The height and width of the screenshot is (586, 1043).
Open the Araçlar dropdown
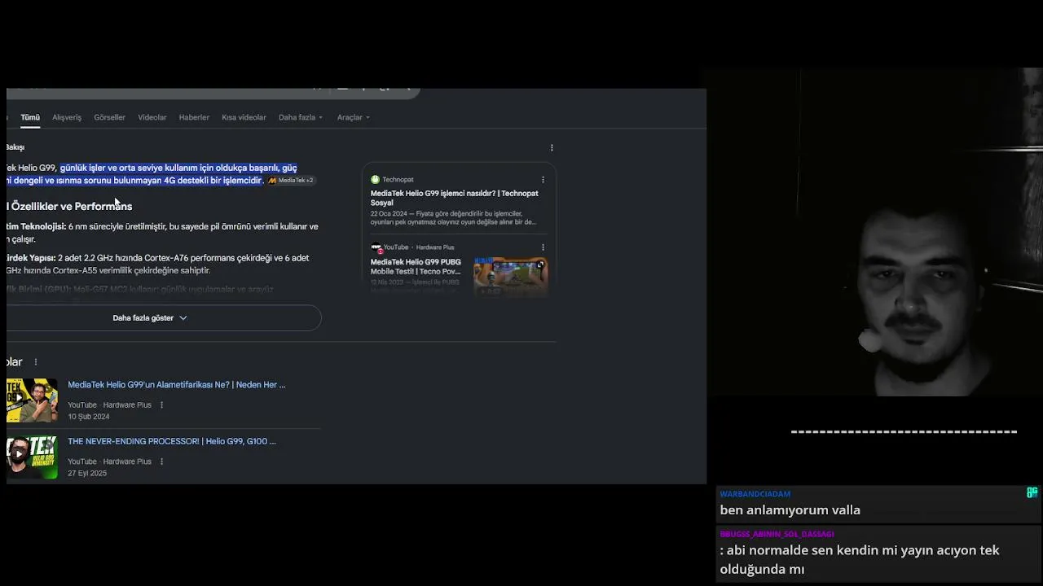pos(354,117)
